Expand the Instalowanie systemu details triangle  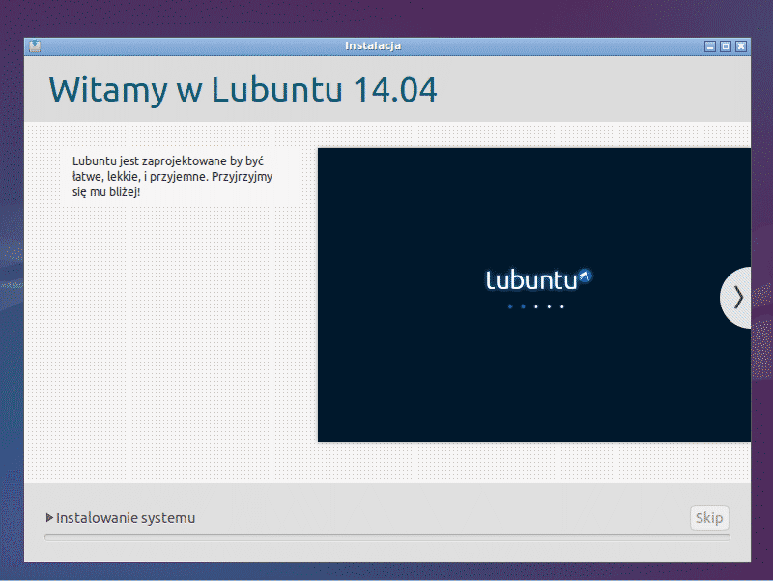click(x=49, y=518)
